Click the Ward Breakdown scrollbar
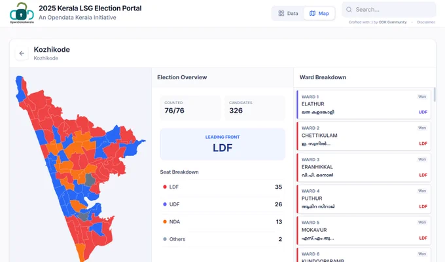445x262 pixels. tap(435, 94)
